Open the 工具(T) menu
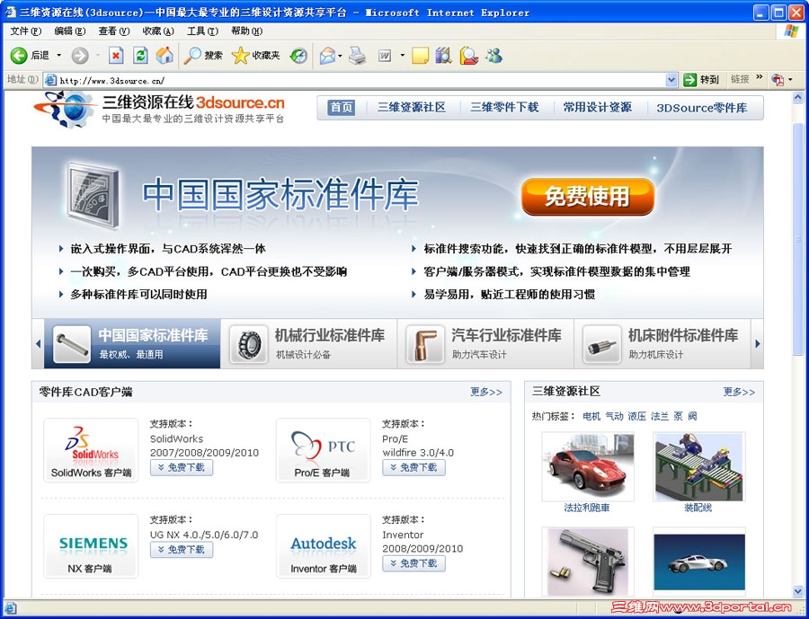 point(202,31)
